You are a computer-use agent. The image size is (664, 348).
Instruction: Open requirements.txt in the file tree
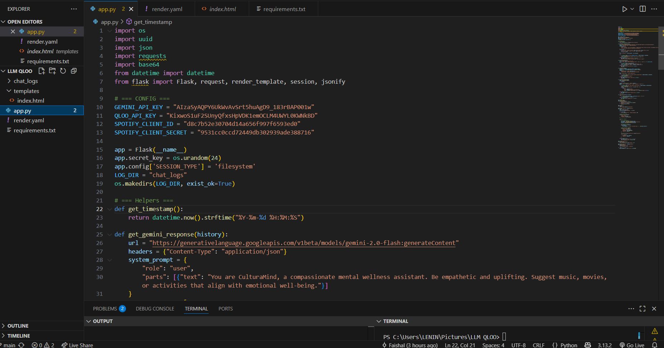[34, 131]
